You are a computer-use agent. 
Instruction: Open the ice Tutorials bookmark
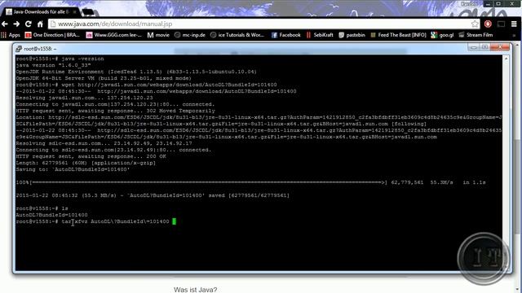coord(237,35)
